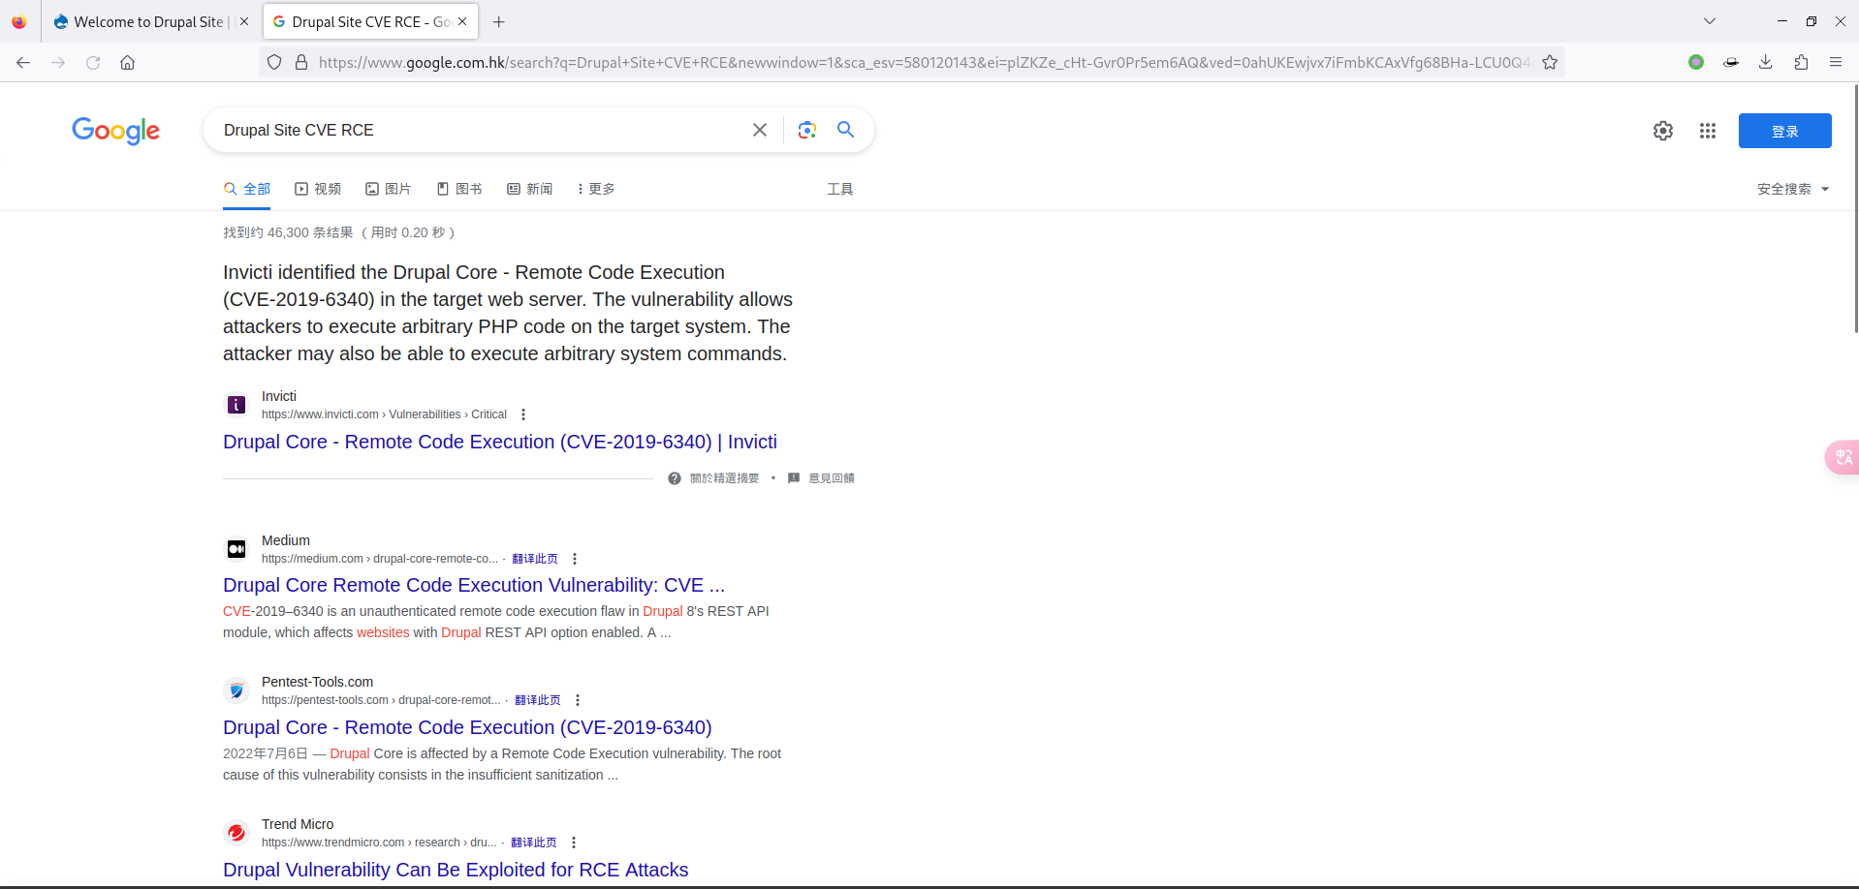Screen dimensions: 1859x889
Task: Go back to the previous page
Action: 23,62
